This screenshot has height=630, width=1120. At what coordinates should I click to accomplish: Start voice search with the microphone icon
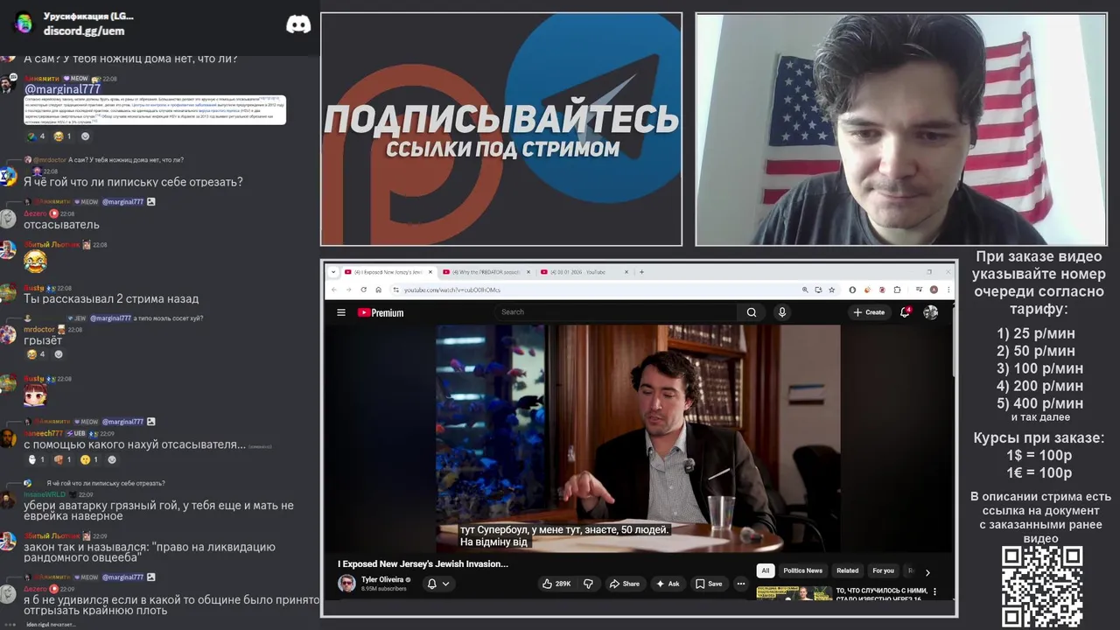point(782,312)
